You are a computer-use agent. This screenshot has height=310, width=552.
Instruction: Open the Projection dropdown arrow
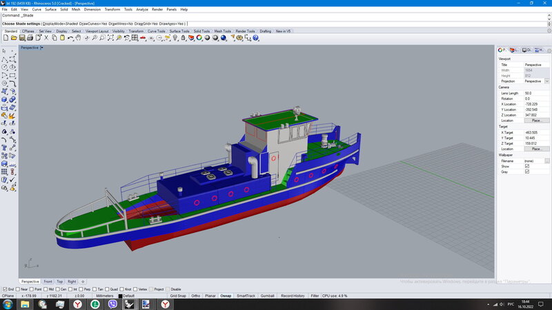[x=546, y=81]
